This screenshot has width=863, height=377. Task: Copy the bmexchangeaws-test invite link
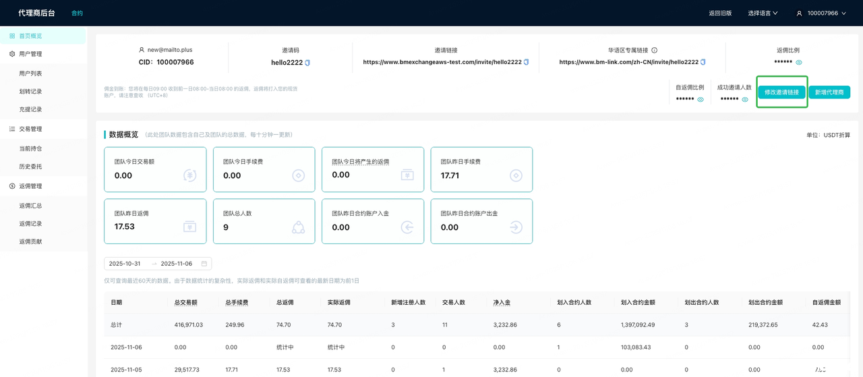point(527,62)
